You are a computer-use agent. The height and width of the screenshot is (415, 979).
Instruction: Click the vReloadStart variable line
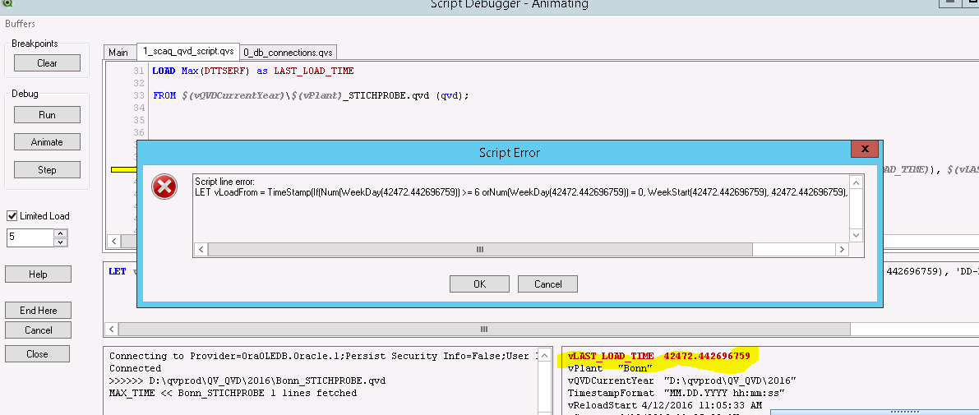click(664, 405)
